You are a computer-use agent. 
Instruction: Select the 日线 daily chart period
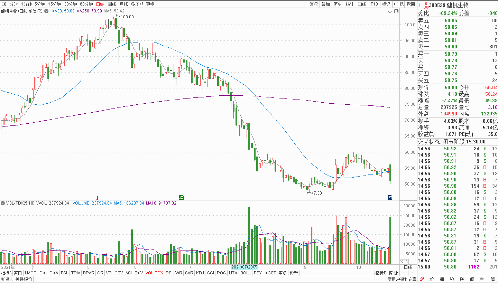pyautogui.click(x=100, y=4)
